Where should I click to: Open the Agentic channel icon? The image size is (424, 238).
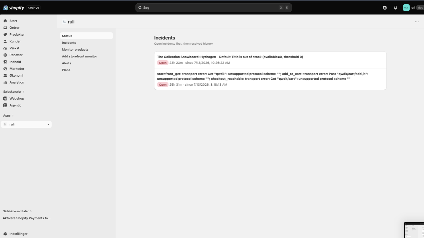pos(5,105)
